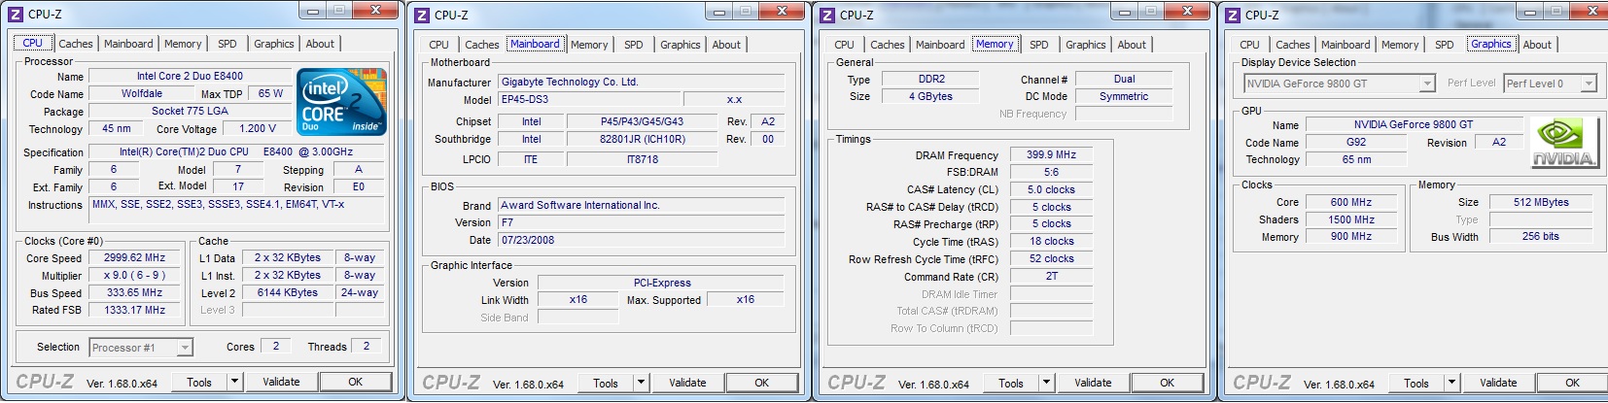The image size is (1608, 403).
Task: Click Validate button in CPU window
Action: pyautogui.click(x=282, y=382)
